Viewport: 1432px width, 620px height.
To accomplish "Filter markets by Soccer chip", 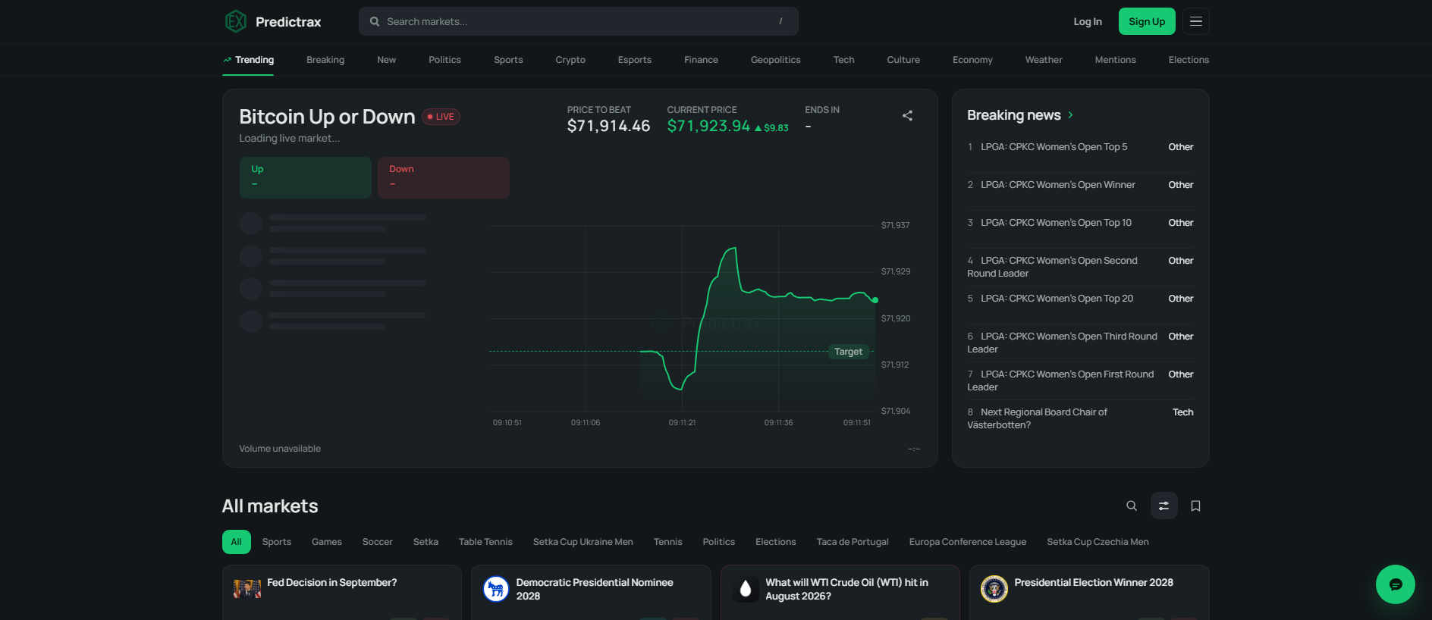I will click(378, 542).
